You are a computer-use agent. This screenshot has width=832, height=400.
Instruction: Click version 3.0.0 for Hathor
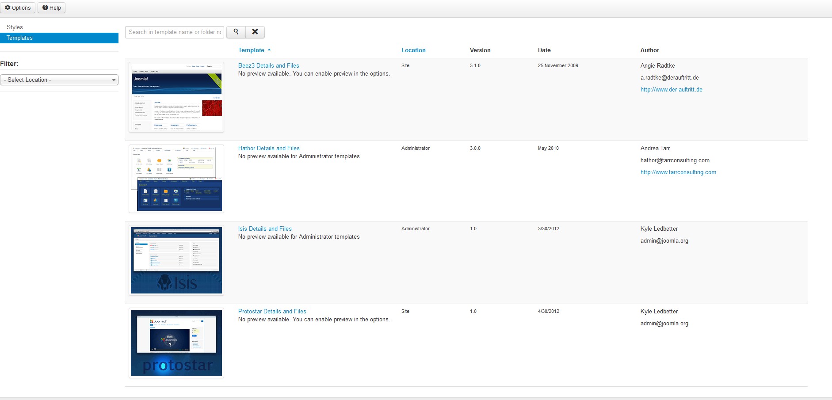(475, 148)
